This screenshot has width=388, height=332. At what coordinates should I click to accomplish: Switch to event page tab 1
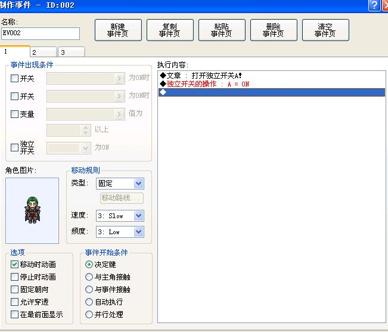point(15,51)
